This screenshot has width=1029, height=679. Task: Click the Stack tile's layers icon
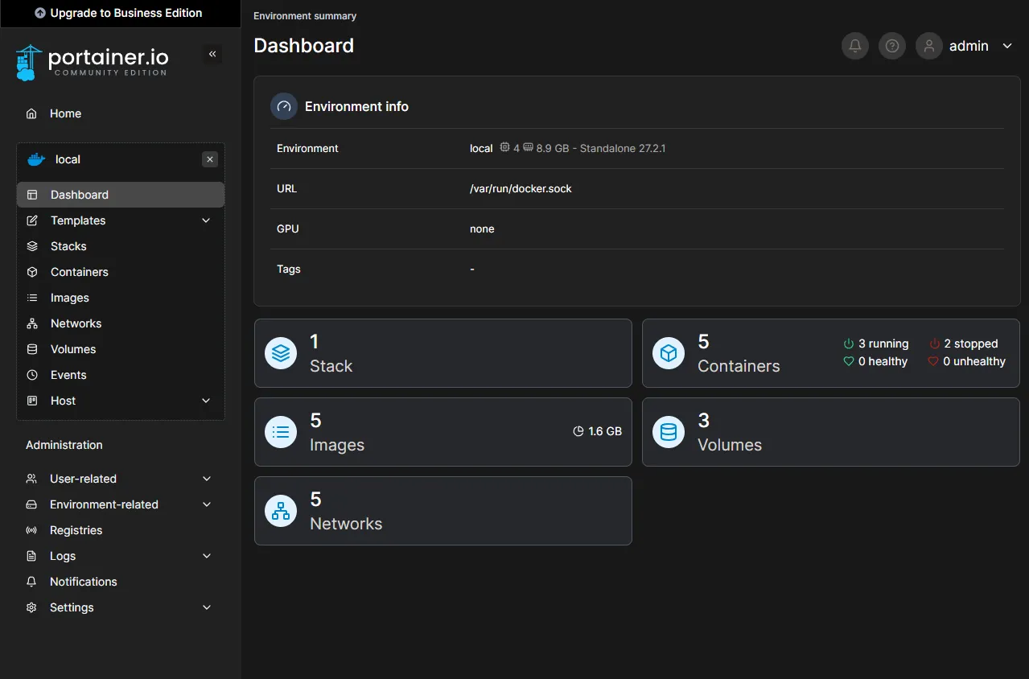click(281, 353)
